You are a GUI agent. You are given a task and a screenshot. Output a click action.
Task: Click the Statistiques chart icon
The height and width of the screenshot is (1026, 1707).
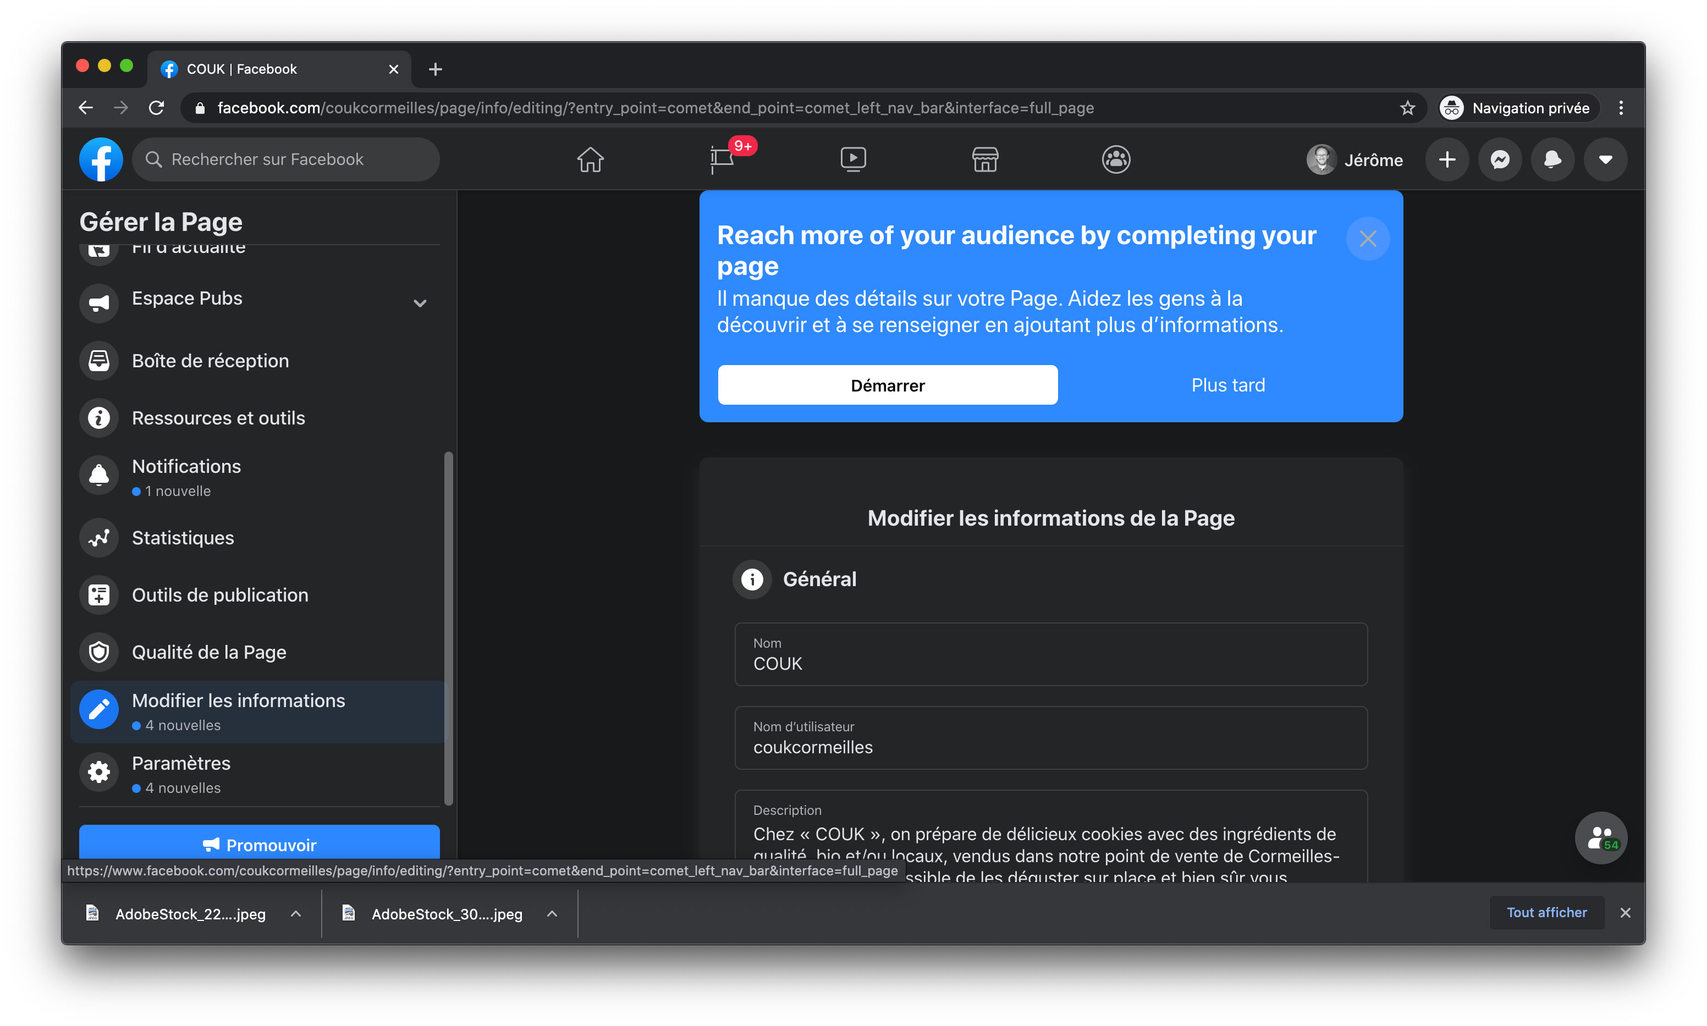click(99, 538)
